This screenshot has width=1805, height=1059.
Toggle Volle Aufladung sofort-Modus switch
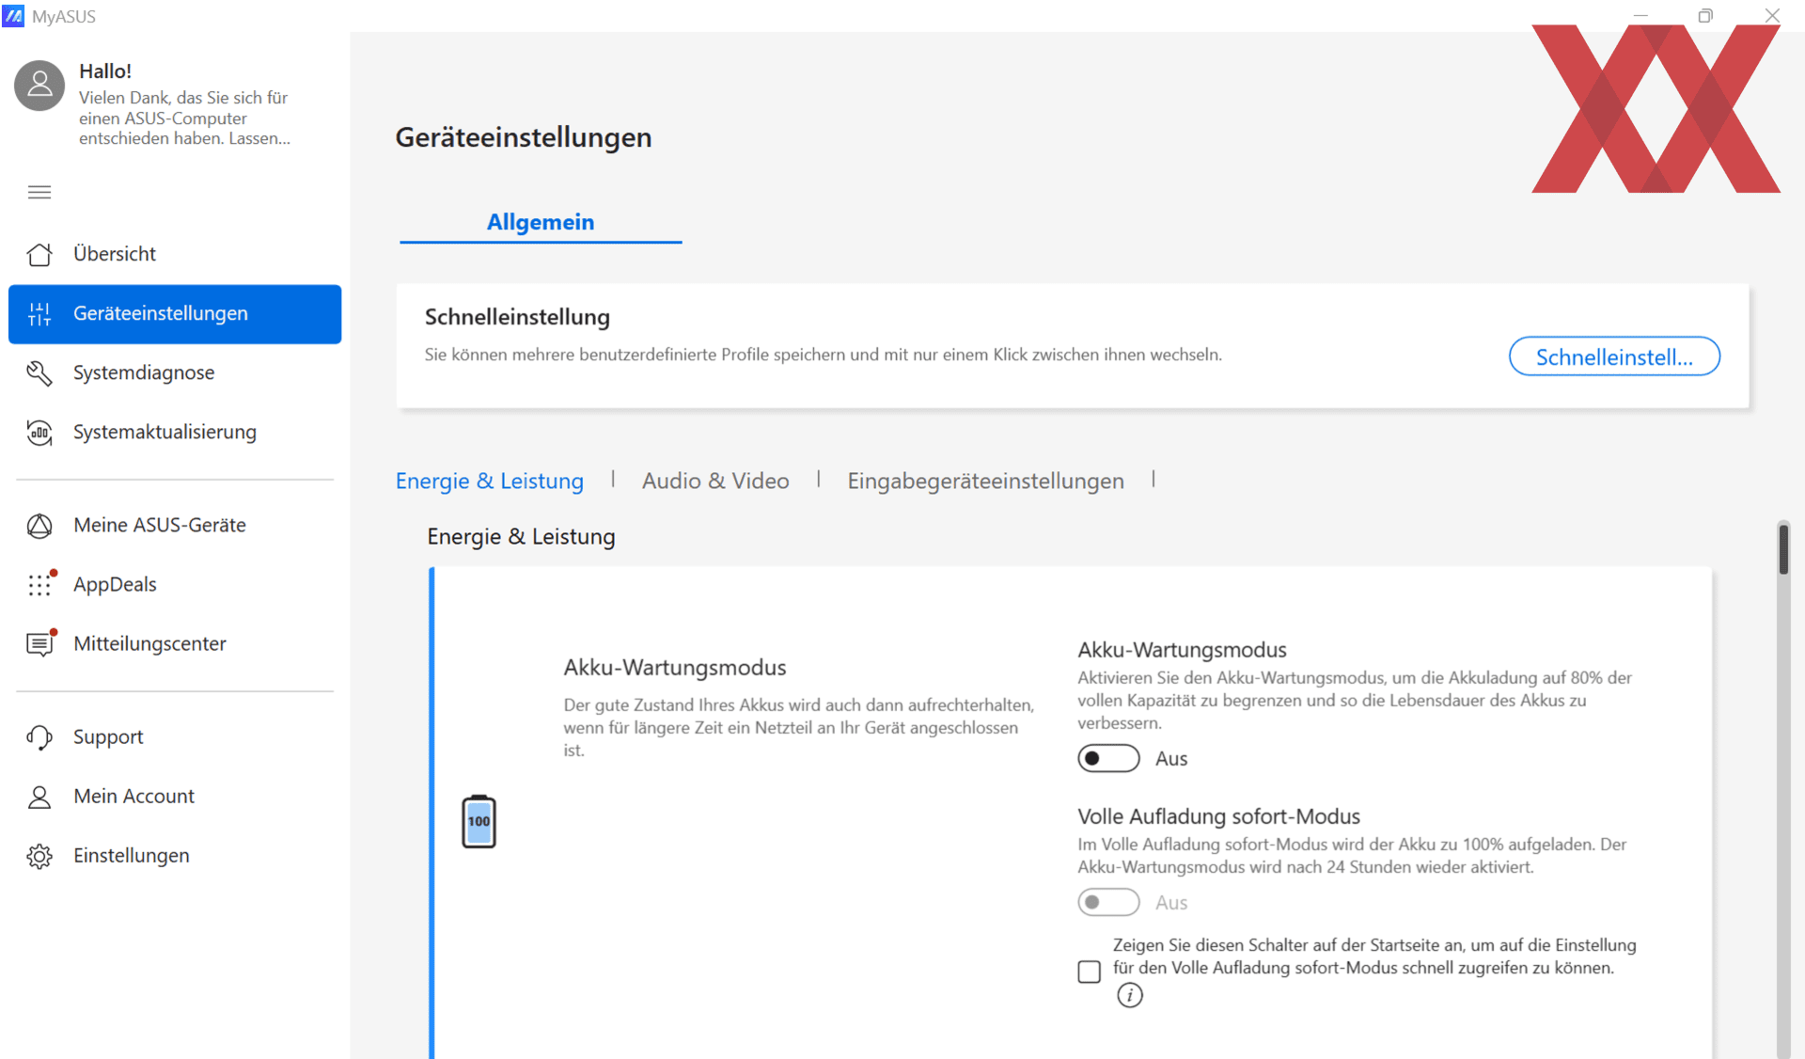pos(1108,902)
